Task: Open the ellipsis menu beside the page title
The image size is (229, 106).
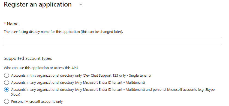Action: [80, 4]
